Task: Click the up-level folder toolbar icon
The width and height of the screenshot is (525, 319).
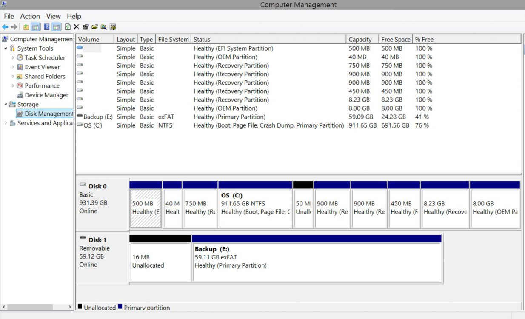Action: (25, 26)
